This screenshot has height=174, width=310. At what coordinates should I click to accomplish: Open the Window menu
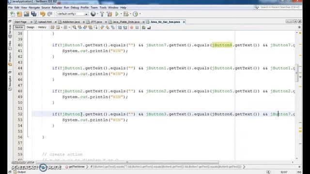113,8
